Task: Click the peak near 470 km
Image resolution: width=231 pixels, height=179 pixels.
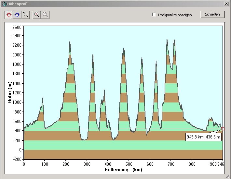Action: (124, 49)
